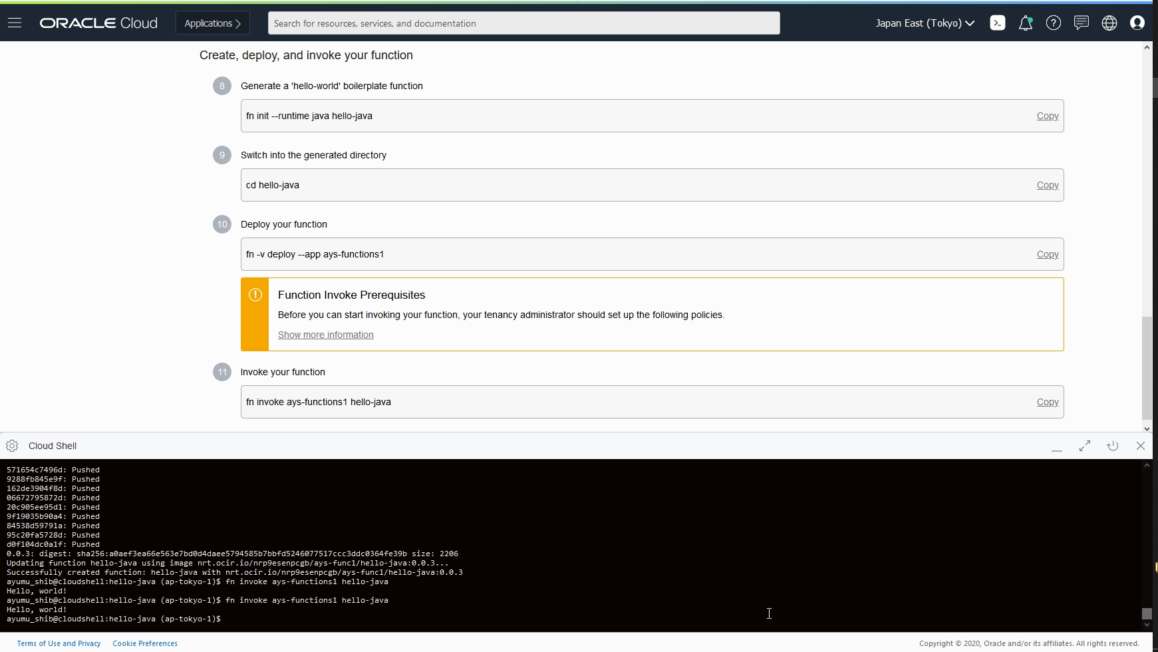This screenshot has width=1158, height=652.
Task: Open the user profile icon
Action: 1137,23
